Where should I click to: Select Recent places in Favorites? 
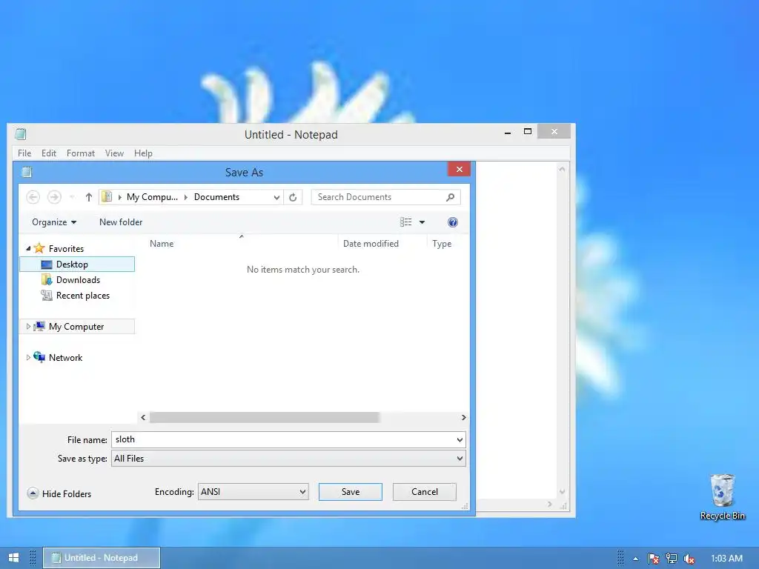pyautogui.click(x=77, y=295)
